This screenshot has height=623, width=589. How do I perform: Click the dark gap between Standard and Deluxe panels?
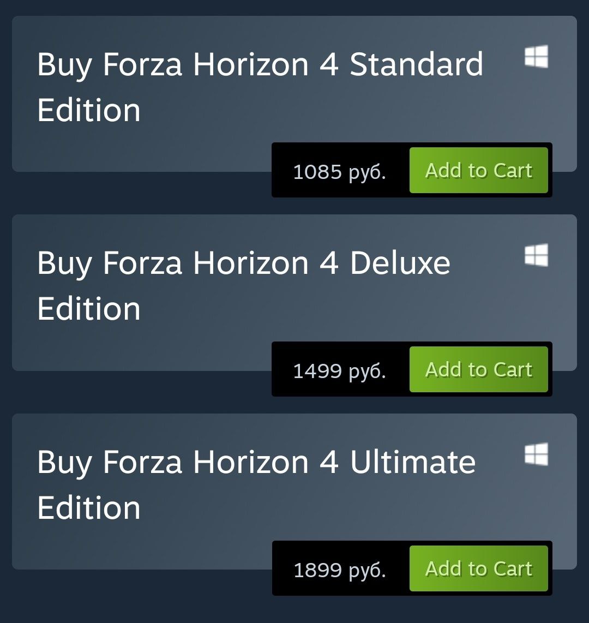pos(136,194)
